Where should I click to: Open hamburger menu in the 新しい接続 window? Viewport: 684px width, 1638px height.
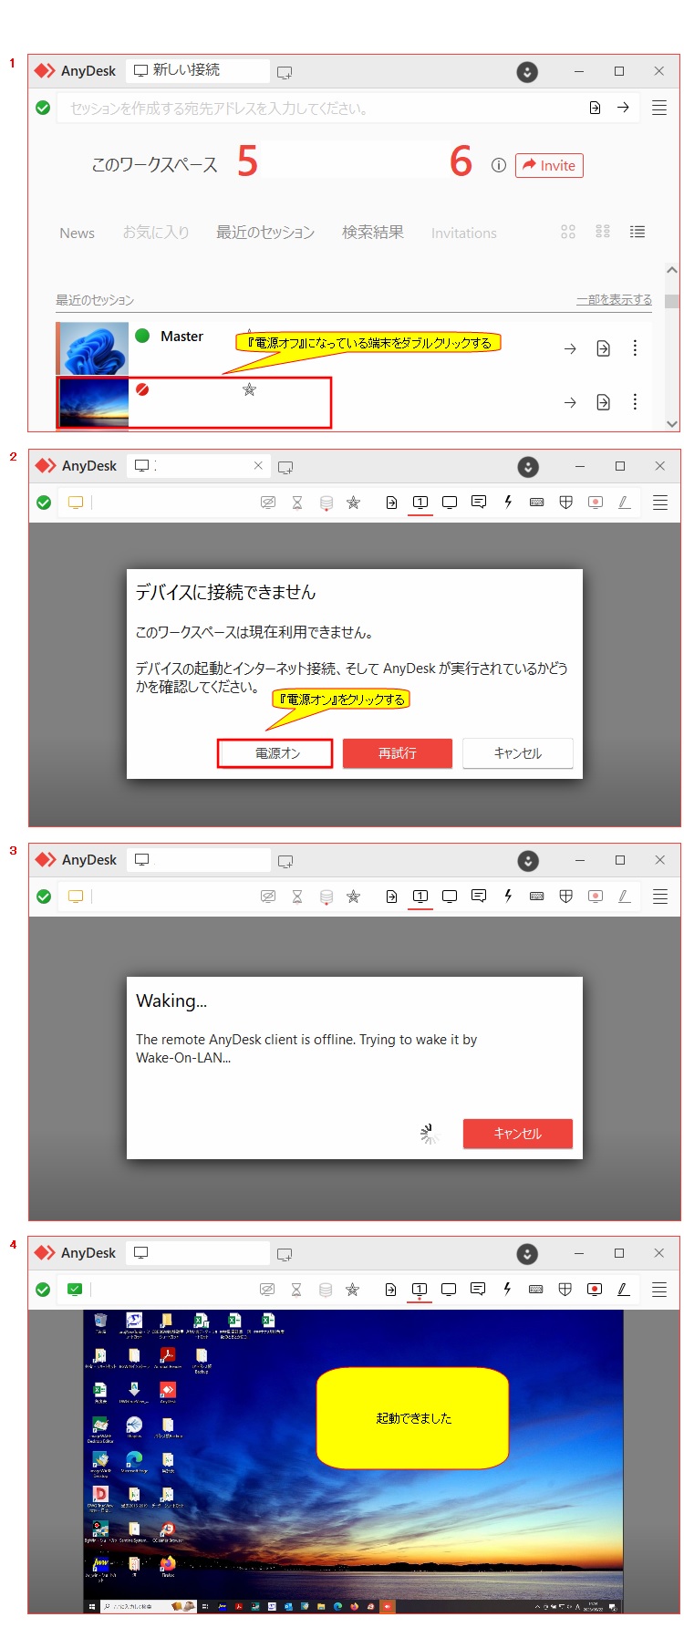[x=659, y=108]
